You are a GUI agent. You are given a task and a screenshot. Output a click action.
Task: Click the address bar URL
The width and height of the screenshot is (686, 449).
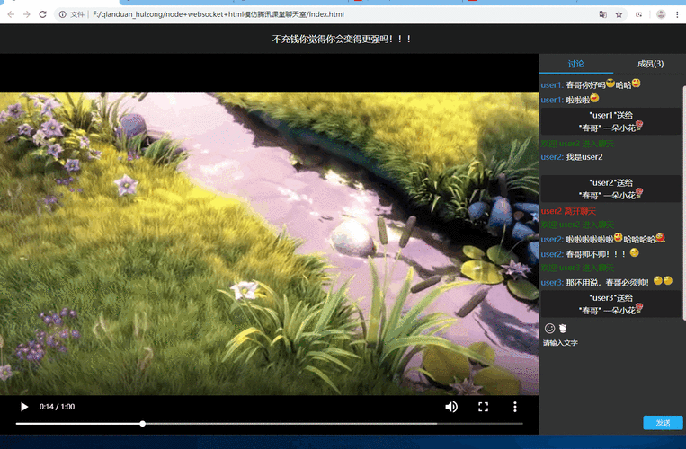[218, 14]
